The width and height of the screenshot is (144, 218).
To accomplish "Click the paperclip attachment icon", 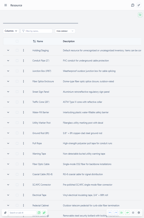I will [x=5, y=213].
